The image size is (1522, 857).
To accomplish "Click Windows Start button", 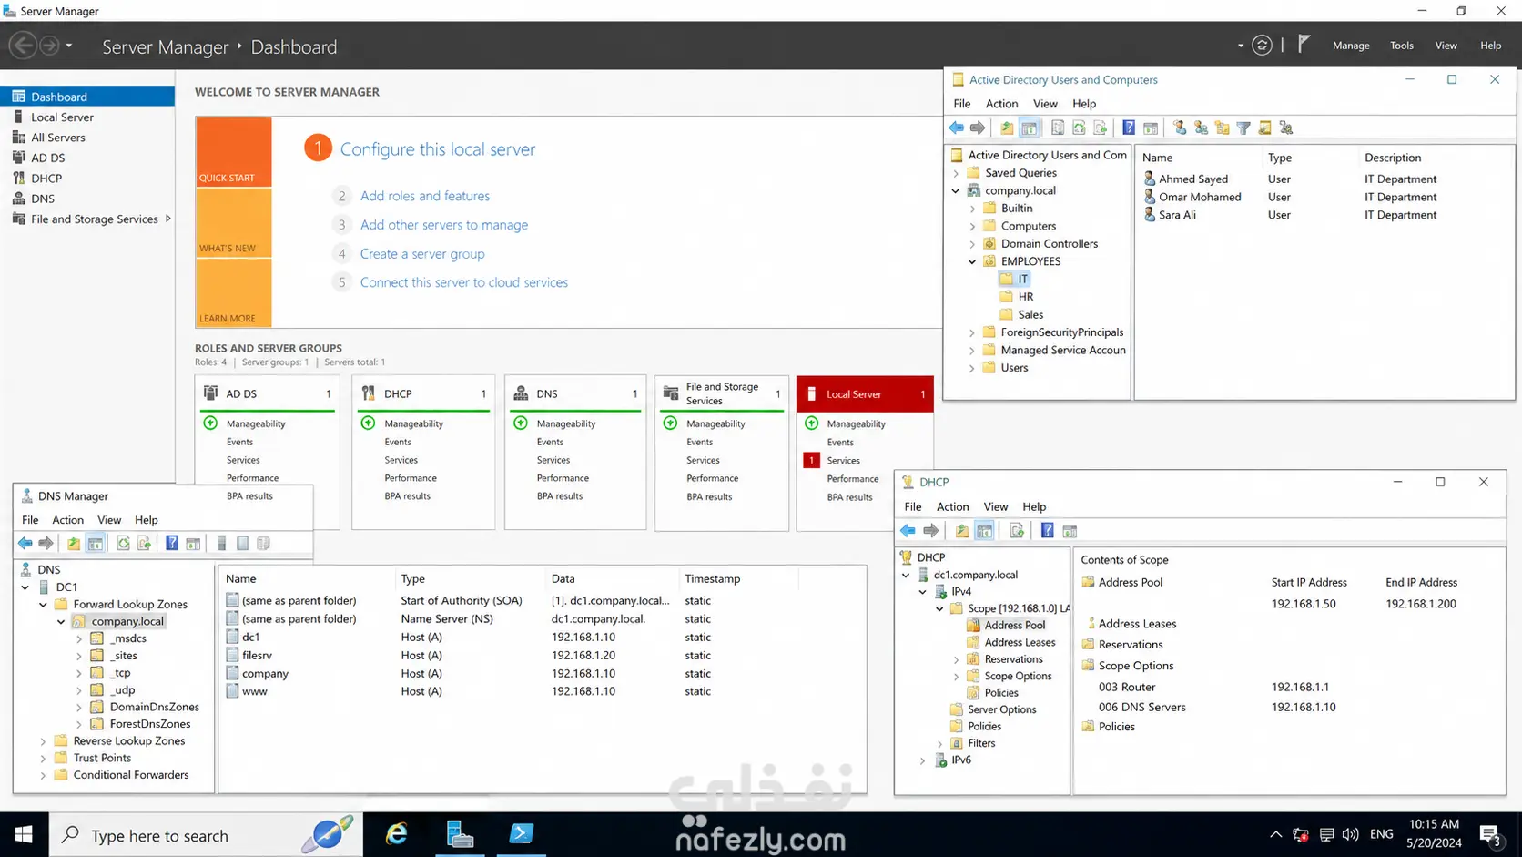I will 24,834.
